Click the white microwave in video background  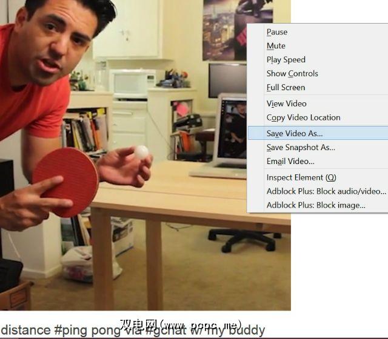click(x=133, y=83)
